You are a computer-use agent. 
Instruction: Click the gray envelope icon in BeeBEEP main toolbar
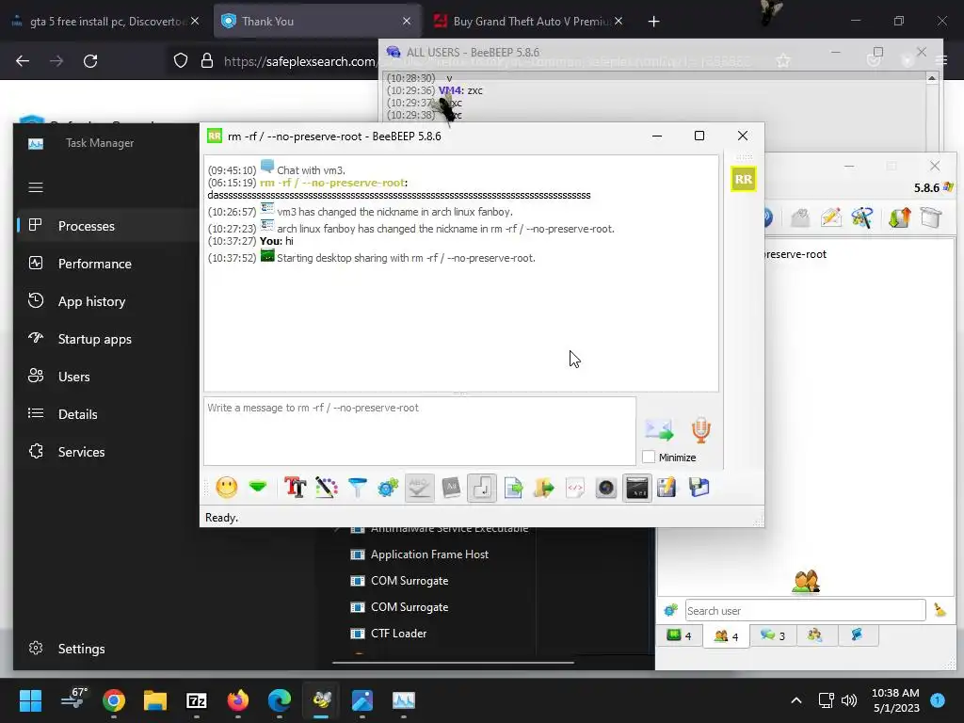(x=800, y=217)
